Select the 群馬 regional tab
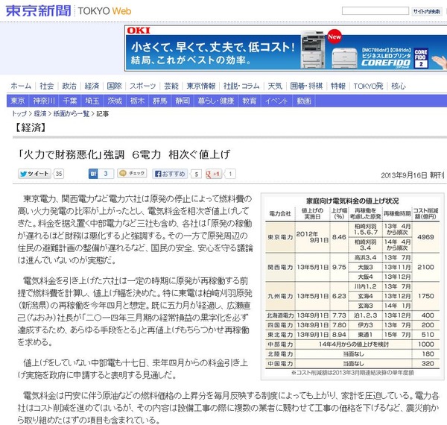This screenshot has height=425, width=447. [160, 101]
